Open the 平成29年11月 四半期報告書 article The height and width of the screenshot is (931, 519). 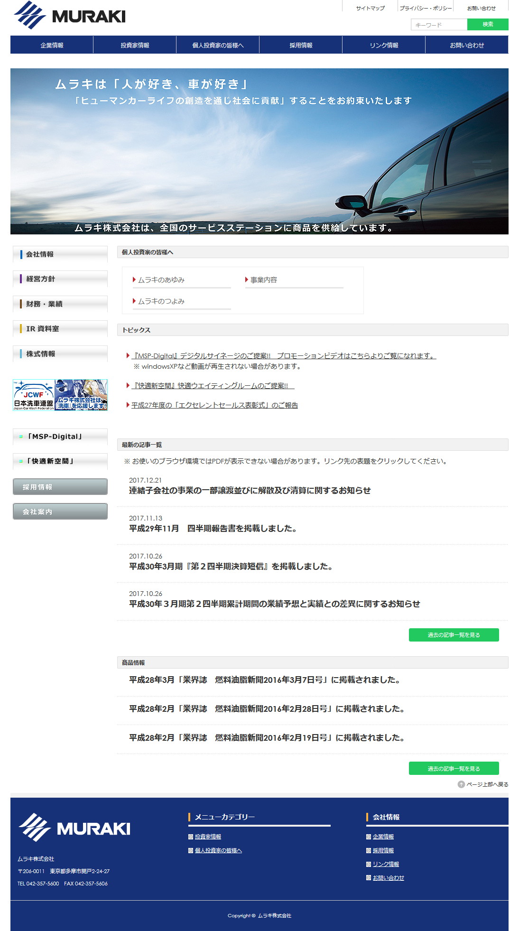point(215,529)
